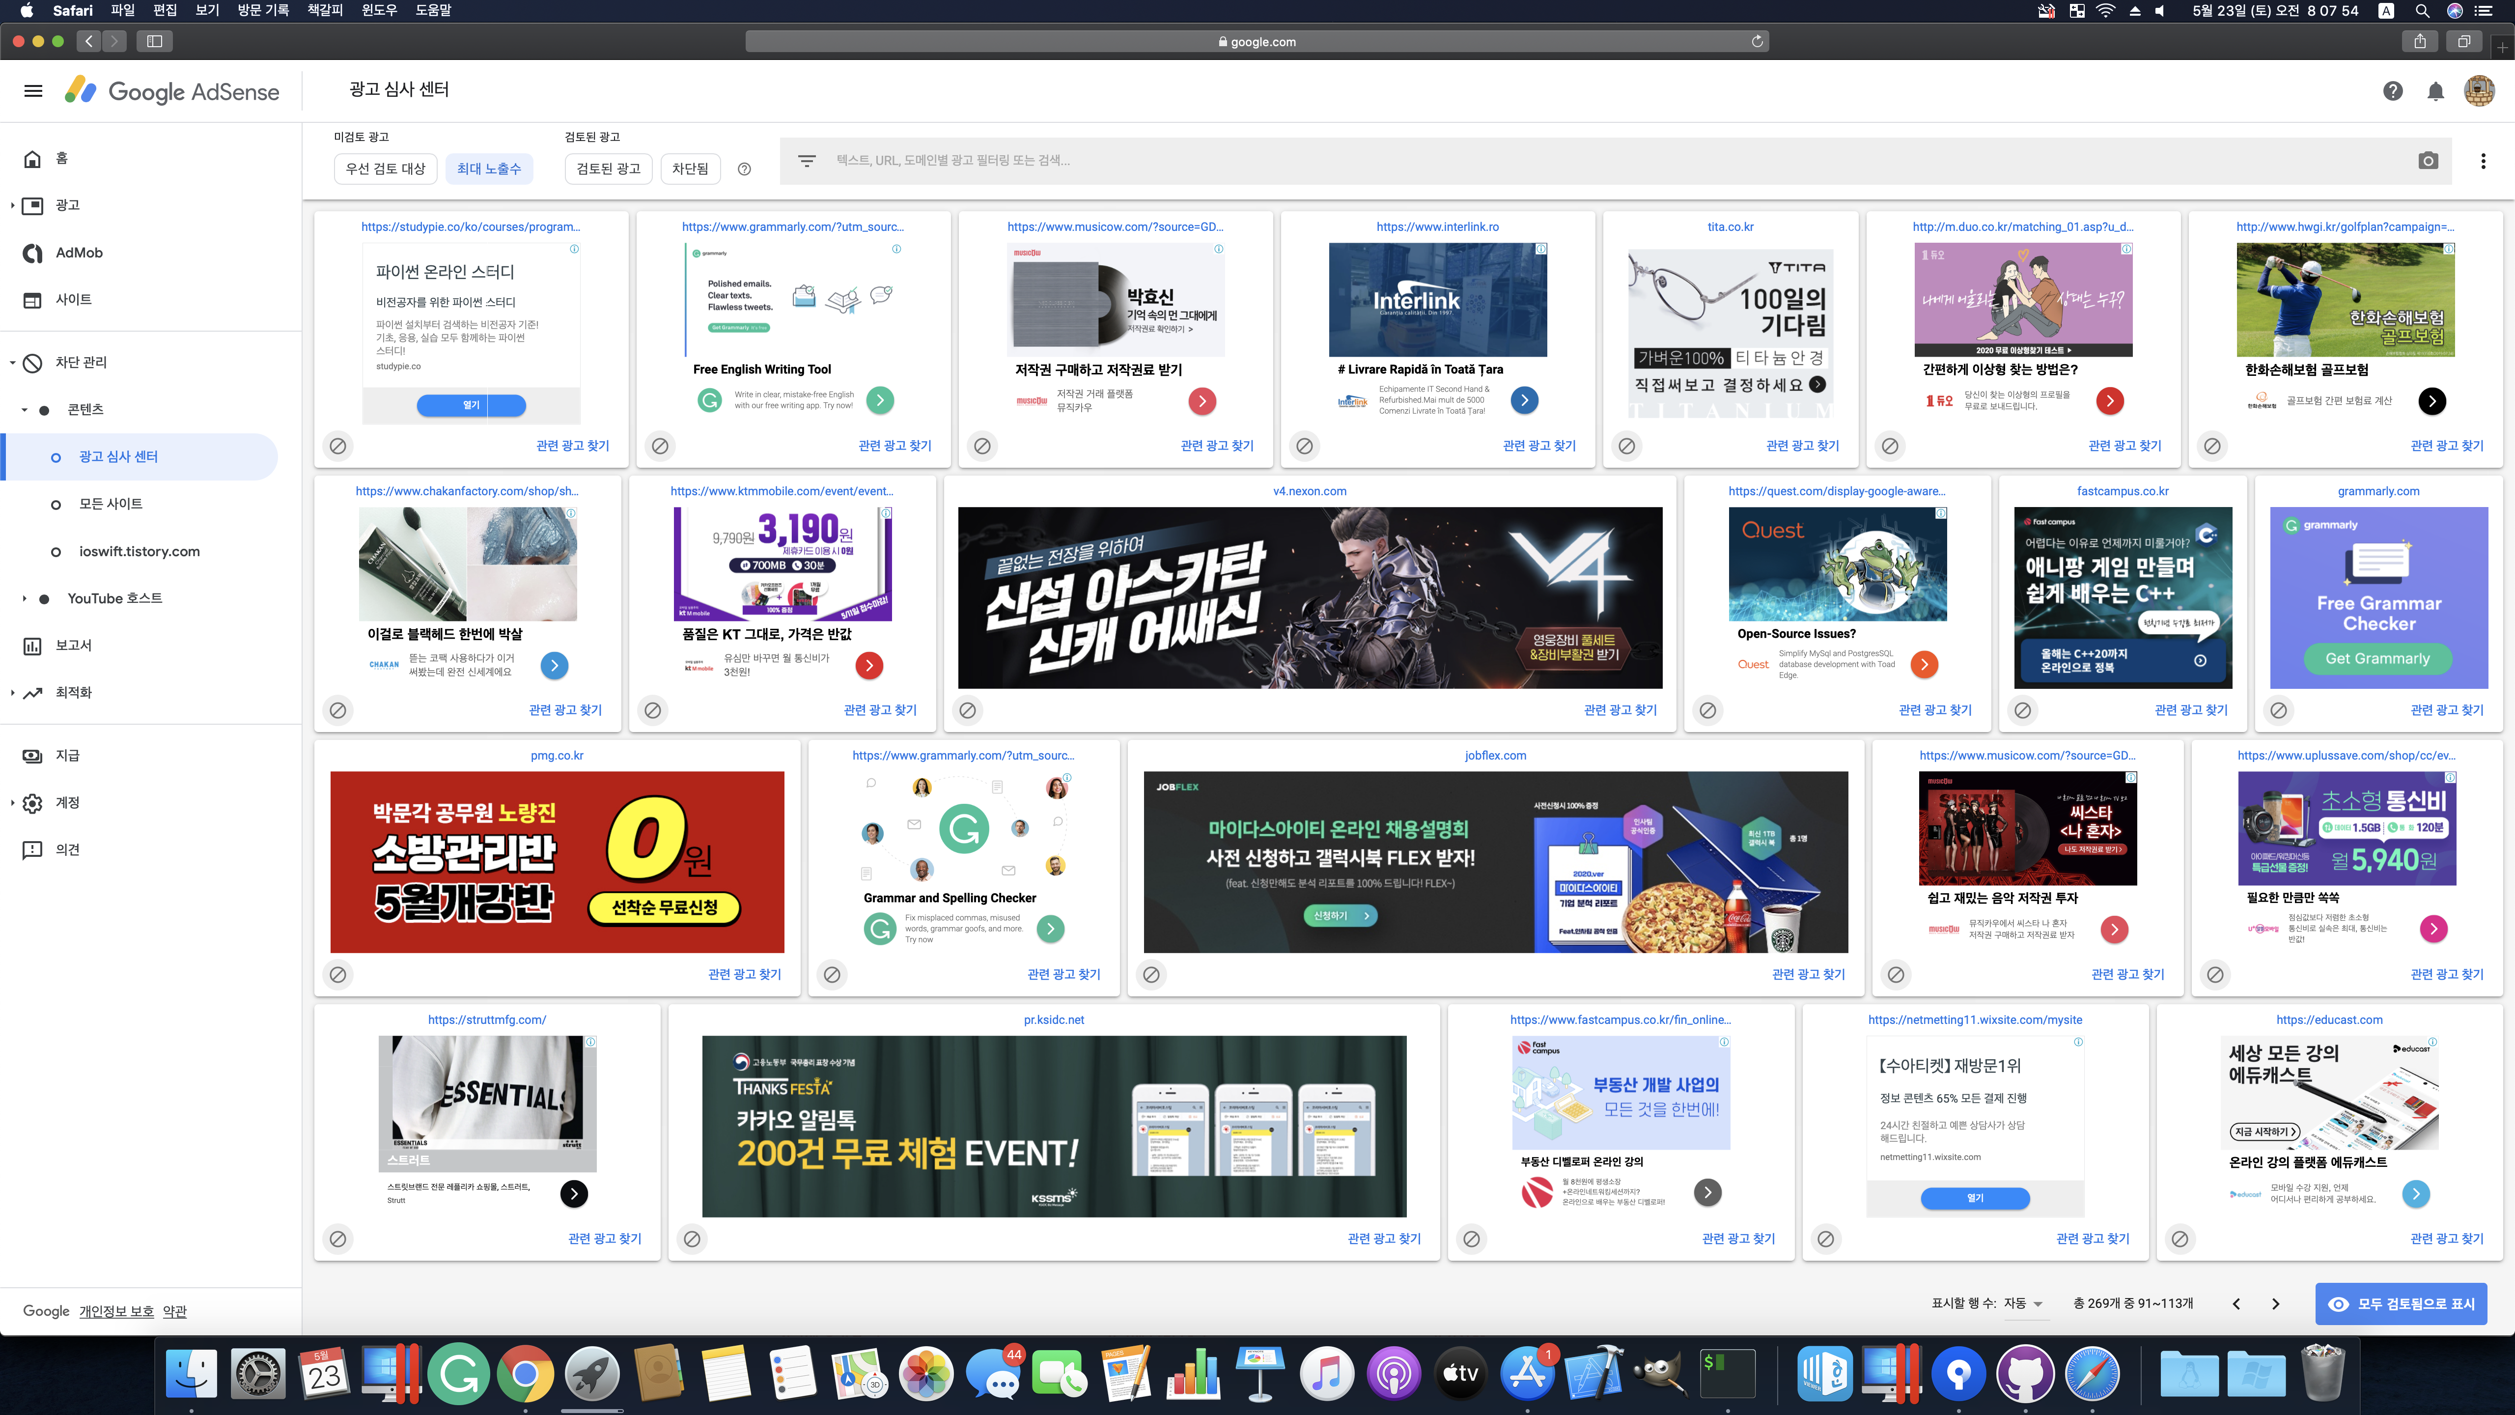Go to next page of ads arrow
Screen dimensions: 2515x1415
pos(2275,1303)
